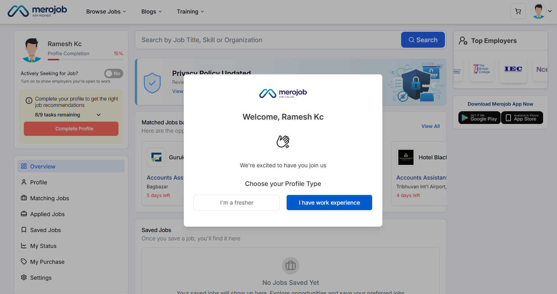Click The British College employer logo
Image resolution: width=557 pixels, height=294 pixels.
(x=481, y=70)
